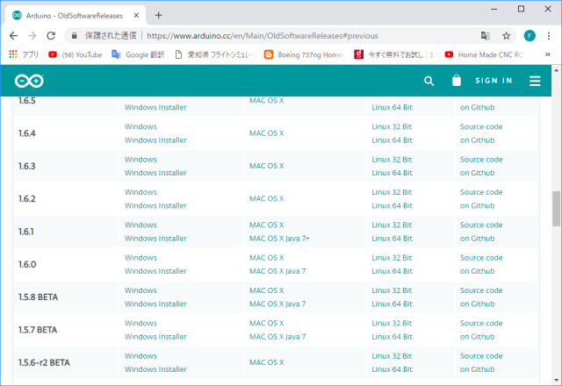The image size is (562, 386).
Task: Click MAC OS X Java 7+ for 1.6.1
Action: 279,239
